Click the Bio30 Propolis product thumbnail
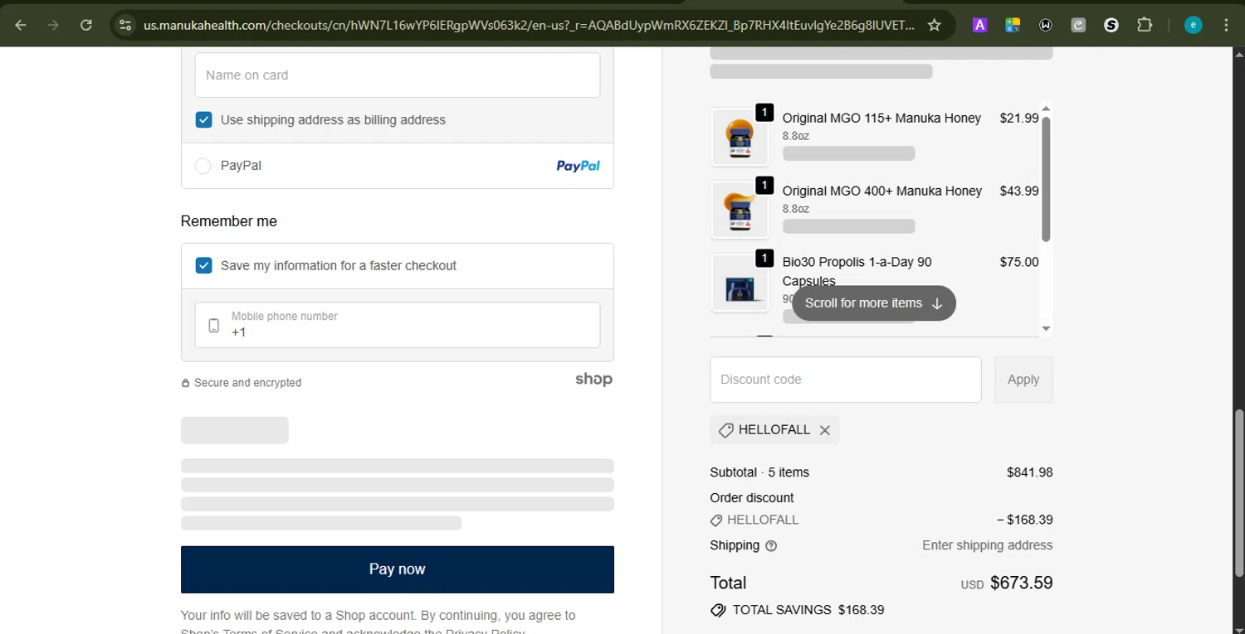1245x634 pixels. (740, 283)
